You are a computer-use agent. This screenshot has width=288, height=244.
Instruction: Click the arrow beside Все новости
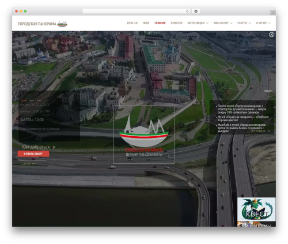[269, 131]
